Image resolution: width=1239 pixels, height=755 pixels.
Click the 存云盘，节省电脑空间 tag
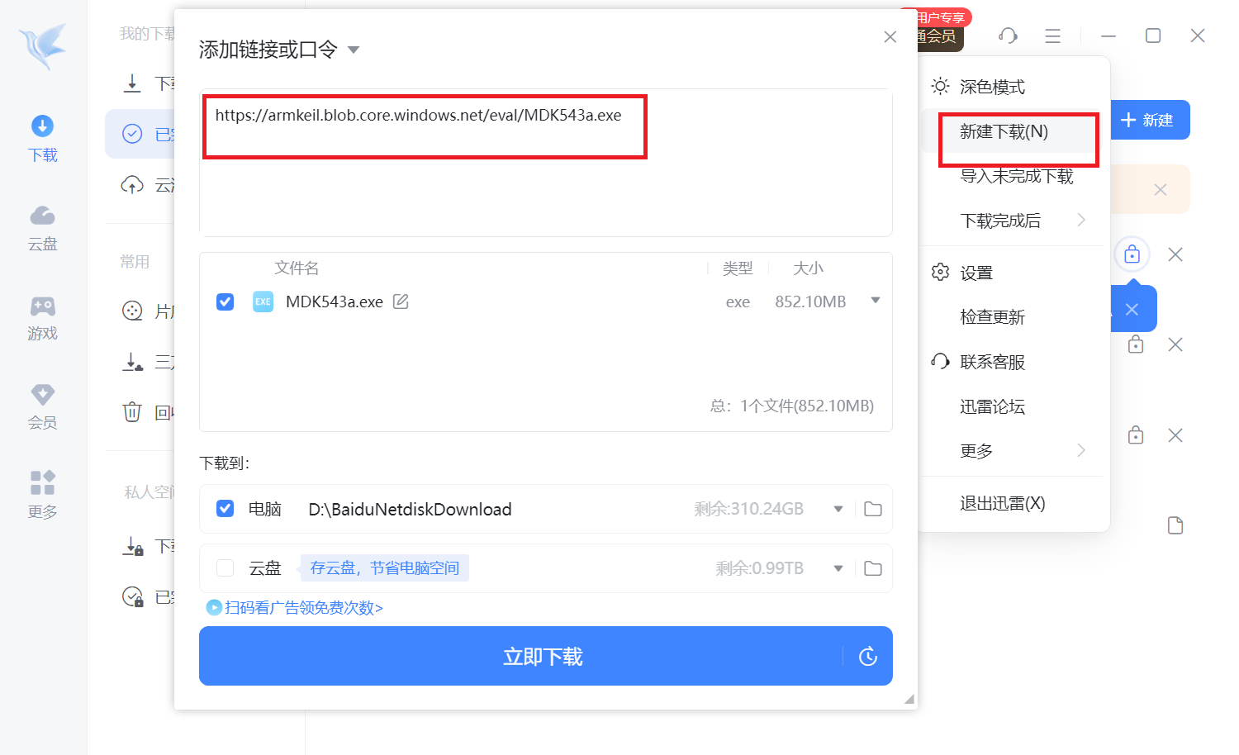point(384,568)
